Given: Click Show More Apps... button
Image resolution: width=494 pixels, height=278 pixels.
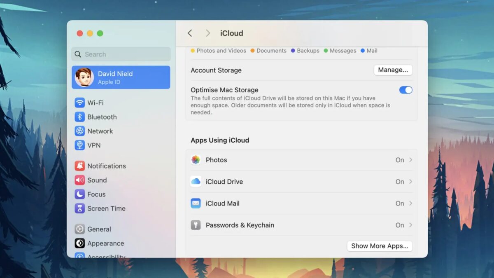Looking at the screenshot, I should pyautogui.click(x=379, y=246).
